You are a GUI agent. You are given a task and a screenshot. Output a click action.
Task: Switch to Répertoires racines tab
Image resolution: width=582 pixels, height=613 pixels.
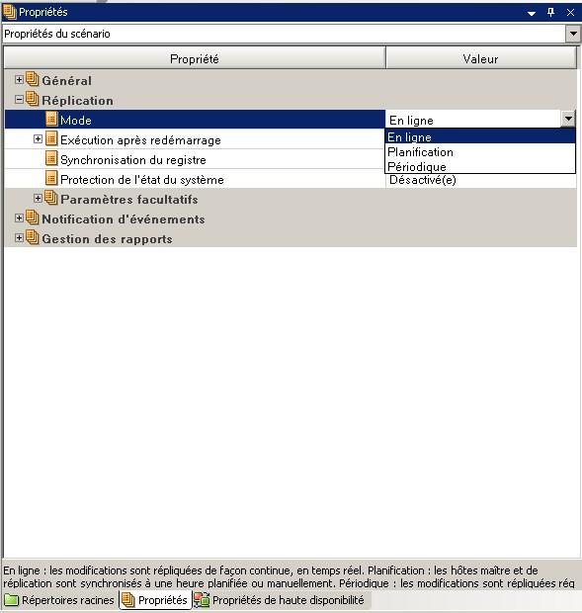[x=59, y=600]
